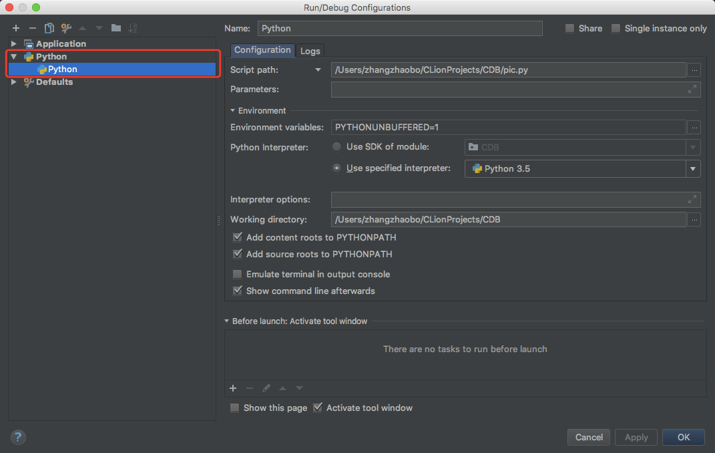
Task: Click into the Interpreter options field
Action: tap(516, 199)
